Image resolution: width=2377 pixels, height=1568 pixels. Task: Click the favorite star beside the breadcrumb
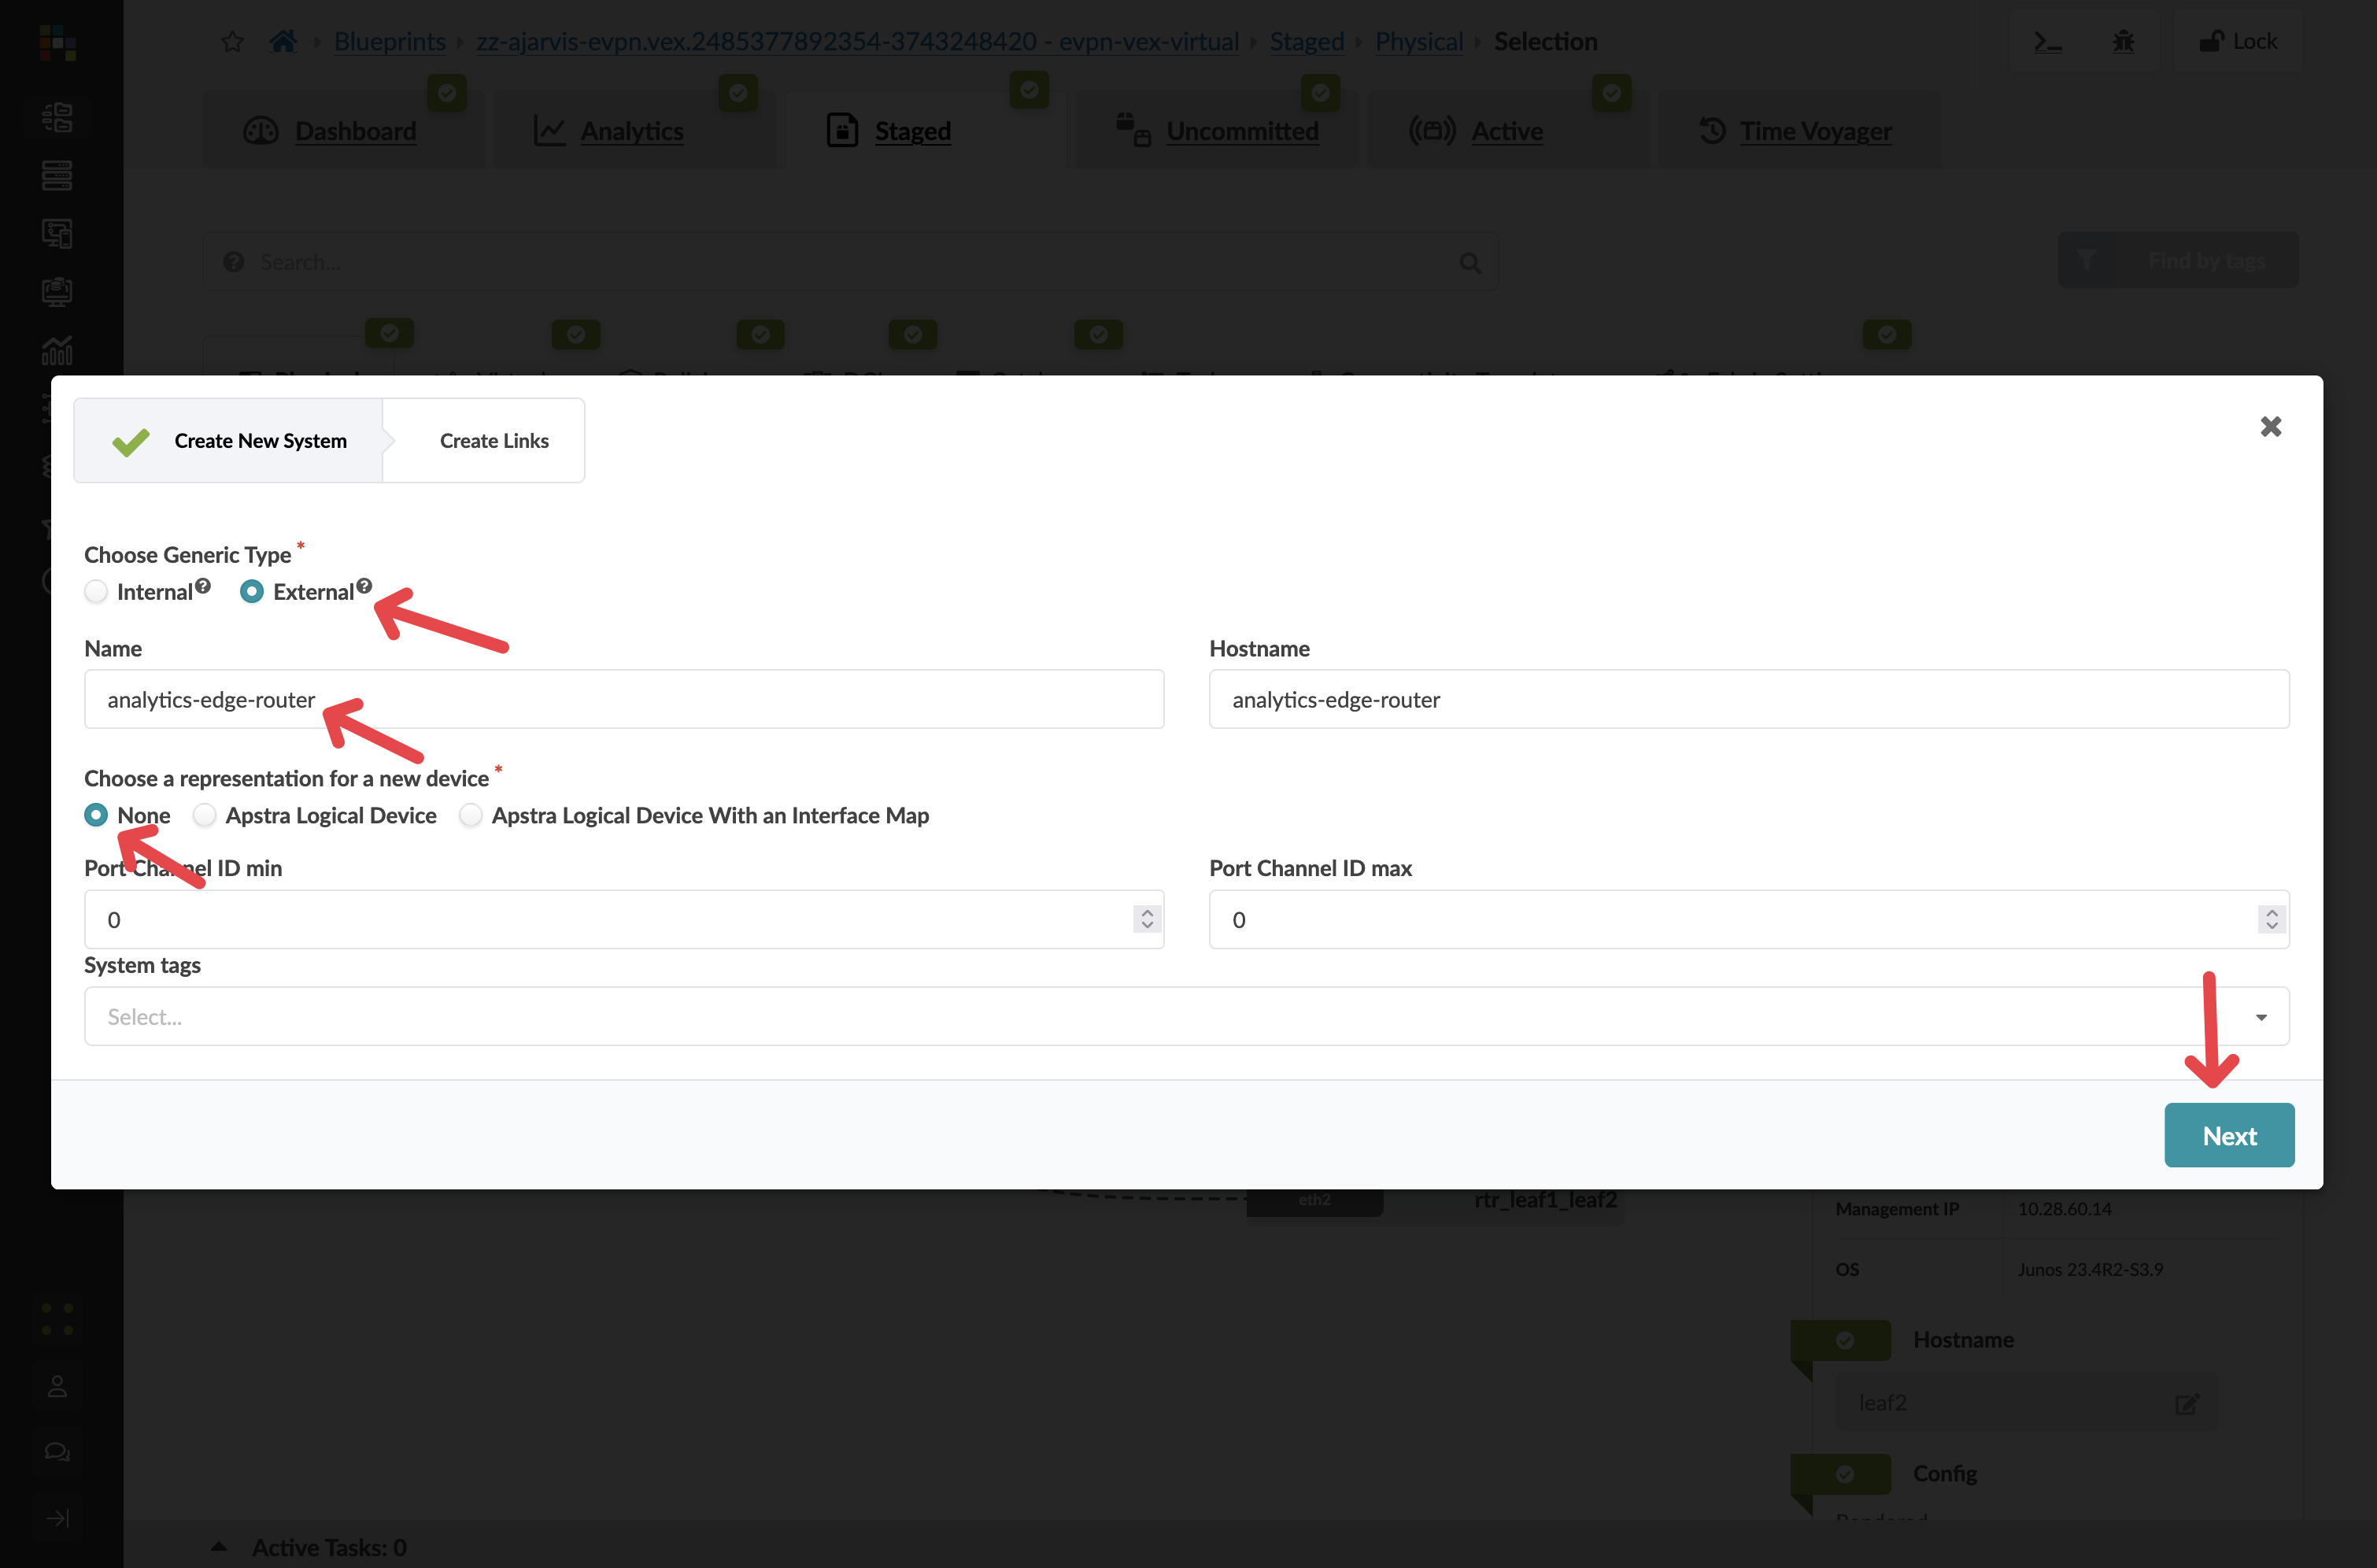pyautogui.click(x=232, y=41)
